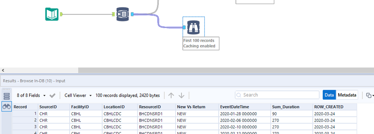The width and height of the screenshot is (374, 134).
Task: Select Sum_Duration cell '270' in record 3
Action: [292, 127]
